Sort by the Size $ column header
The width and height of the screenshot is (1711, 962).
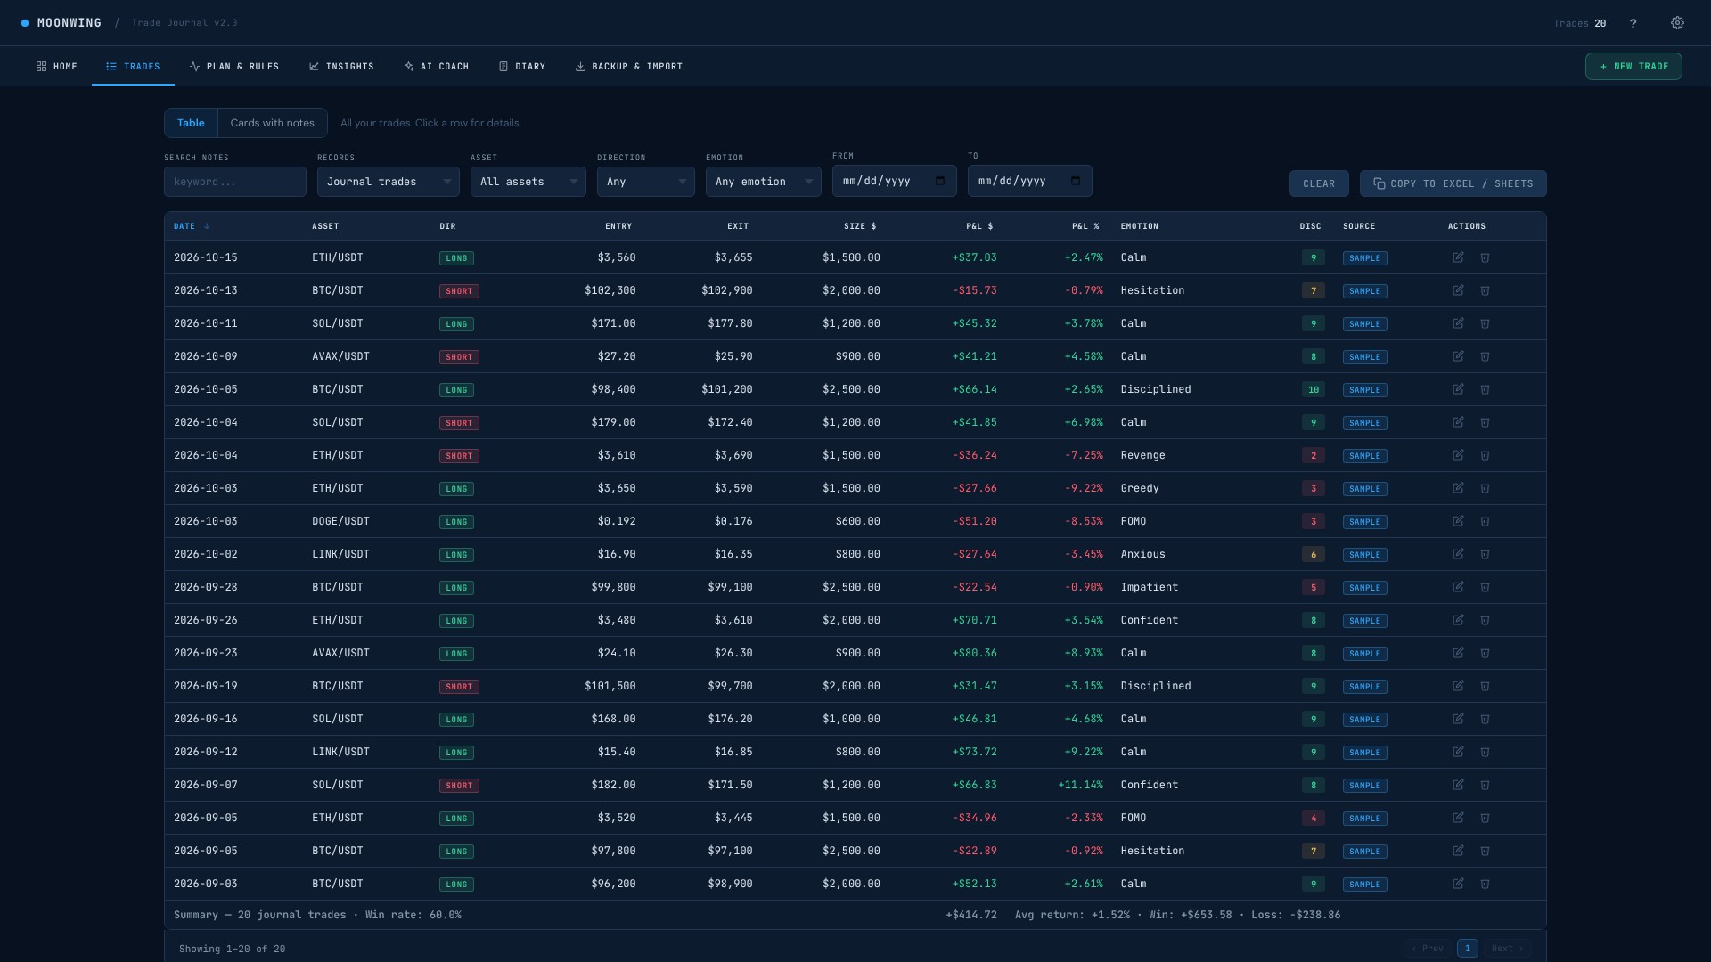(860, 226)
